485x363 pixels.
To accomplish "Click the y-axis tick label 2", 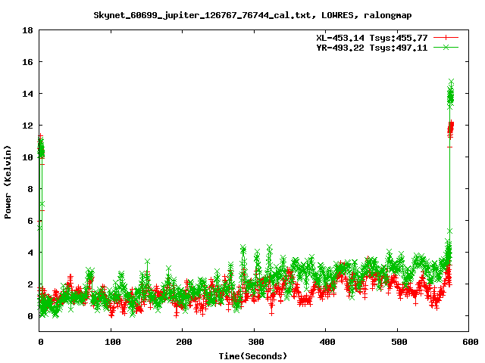I will [30, 284].
